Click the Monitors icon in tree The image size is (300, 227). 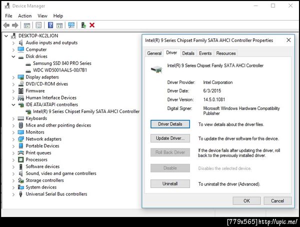point(20,132)
